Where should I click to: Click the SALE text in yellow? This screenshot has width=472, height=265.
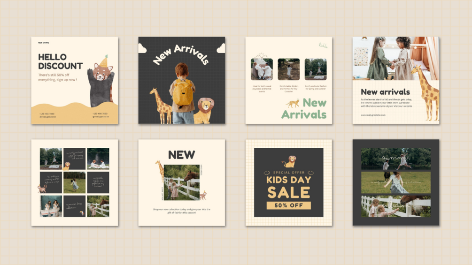289,192
